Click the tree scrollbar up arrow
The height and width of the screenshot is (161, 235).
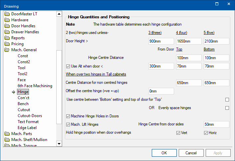pos(59,14)
